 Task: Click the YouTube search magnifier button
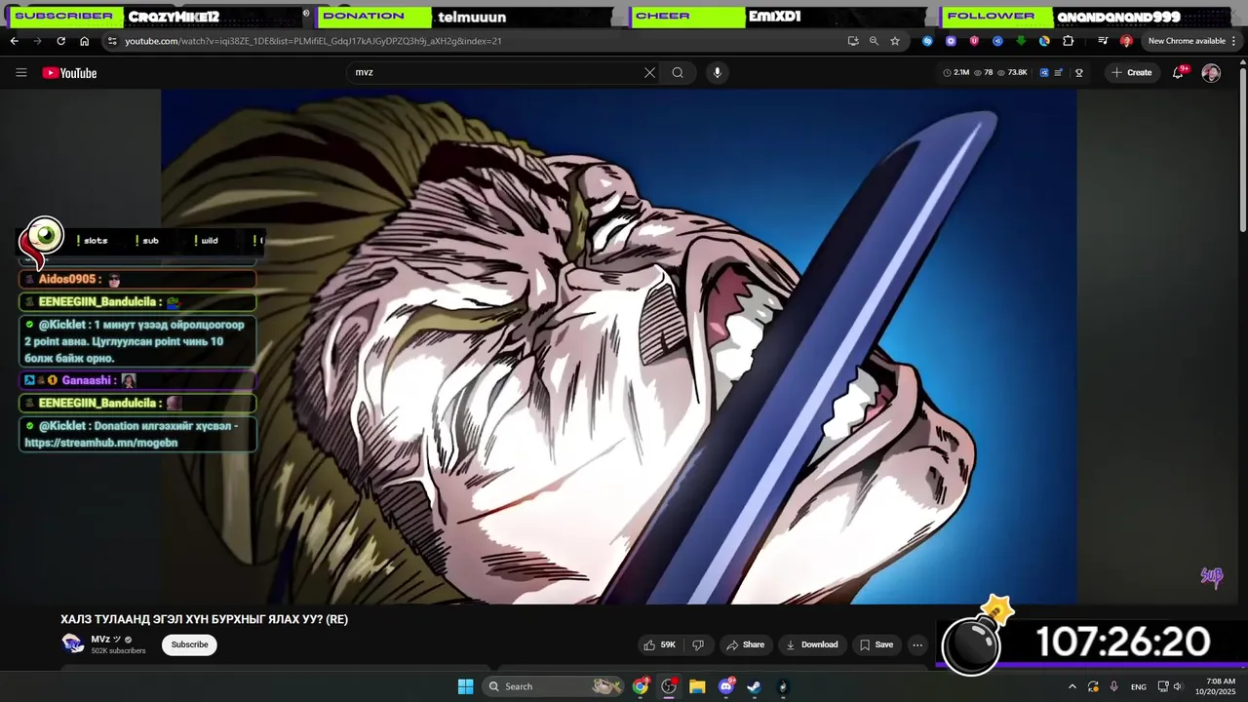click(678, 72)
